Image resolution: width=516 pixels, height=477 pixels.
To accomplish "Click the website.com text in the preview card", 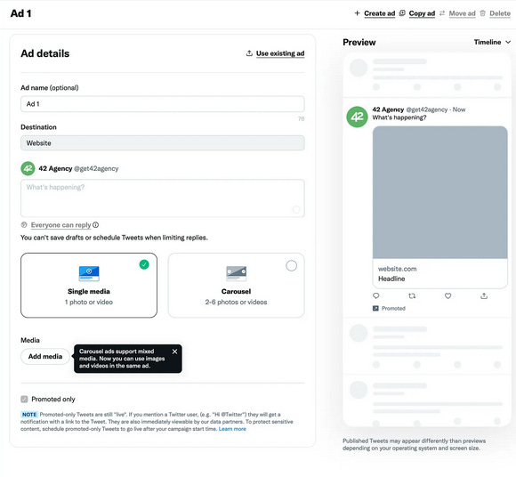I will [397, 269].
